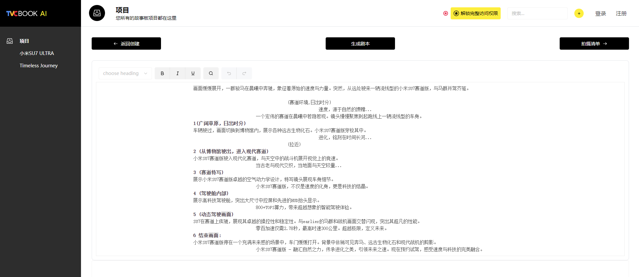Viewport: 639px width, 277px height.
Task: Toggle underline formatting
Action: [193, 73]
